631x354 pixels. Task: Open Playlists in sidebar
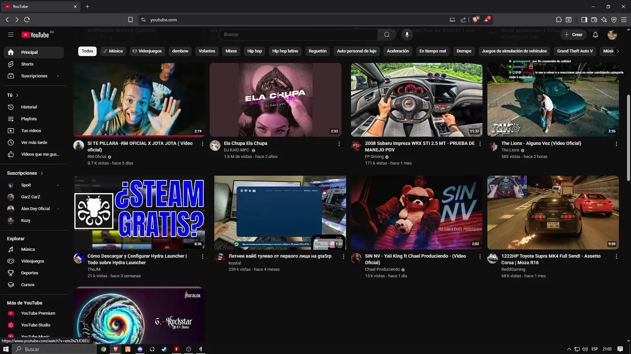click(x=34, y=118)
